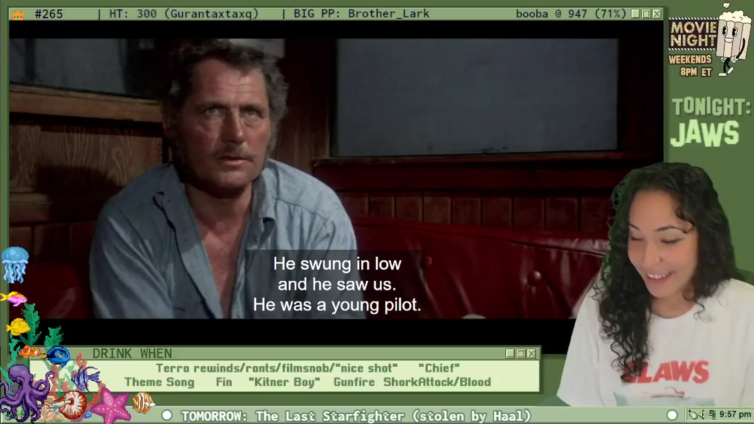This screenshot has height=424, width=754.
Task: Click the "Chief" drink rule
Action: [x=439, y=368]
